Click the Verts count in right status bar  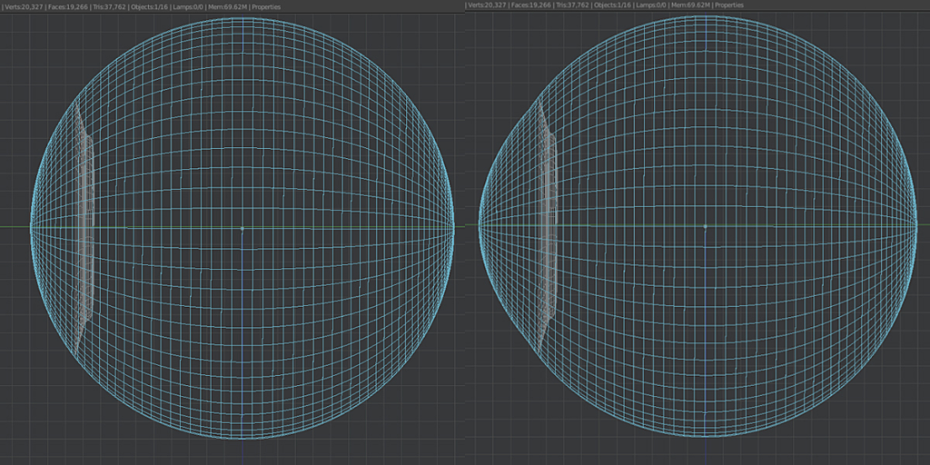pos(489,5)
